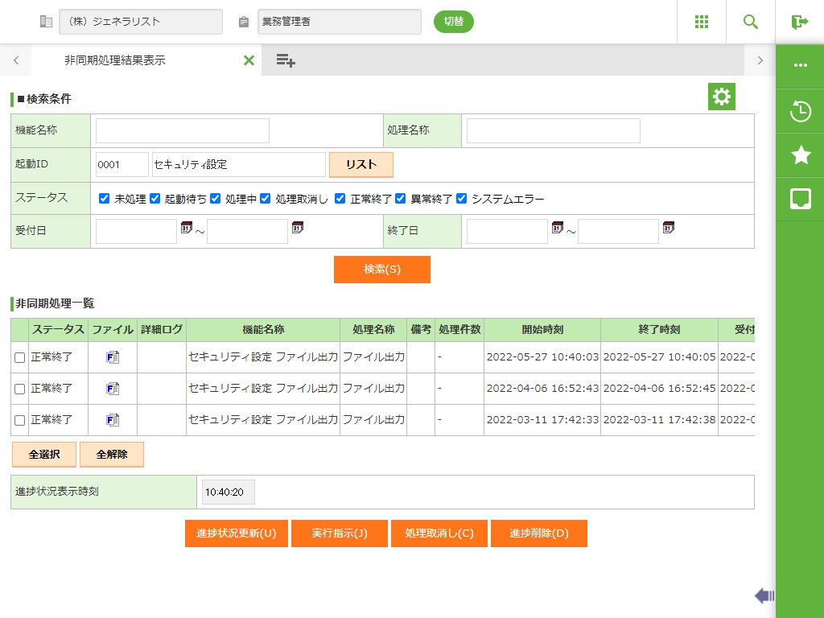Click the magnifier search icon in header
The image size is (824, 618).
[750, 22]
